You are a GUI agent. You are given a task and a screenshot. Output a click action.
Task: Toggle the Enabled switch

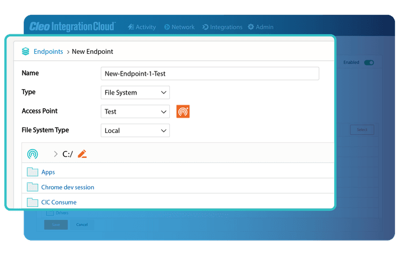coord(369,62)
